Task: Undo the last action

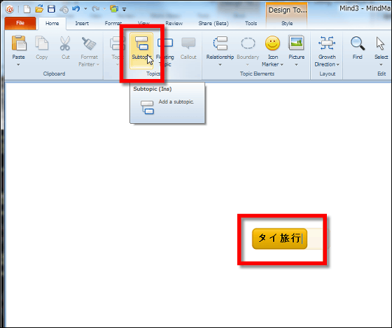Action: 76,9
